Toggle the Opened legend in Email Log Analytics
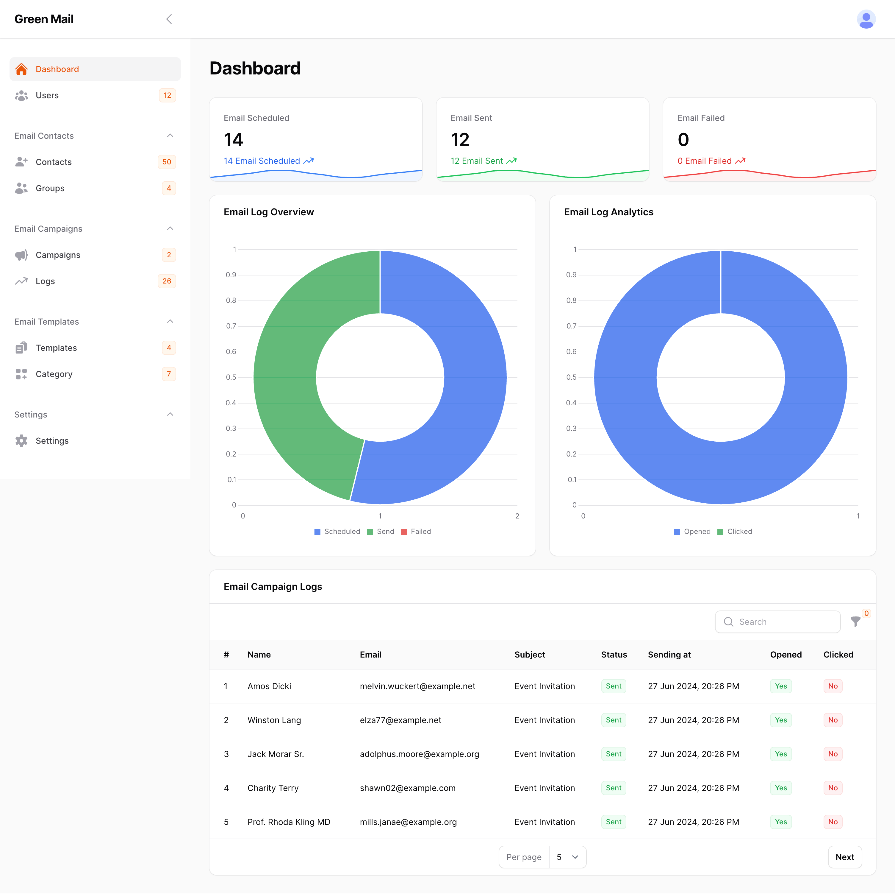Screen dimensions: 895x894 (693, 531)
